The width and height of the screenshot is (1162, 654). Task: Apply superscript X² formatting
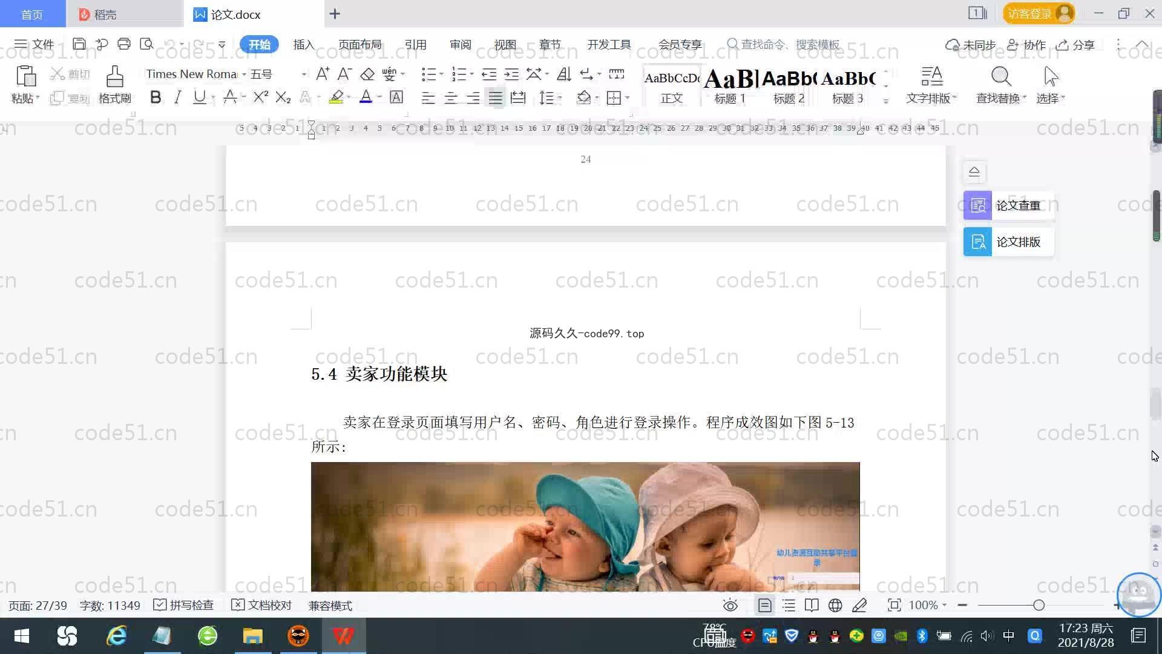tap(261, 97)
